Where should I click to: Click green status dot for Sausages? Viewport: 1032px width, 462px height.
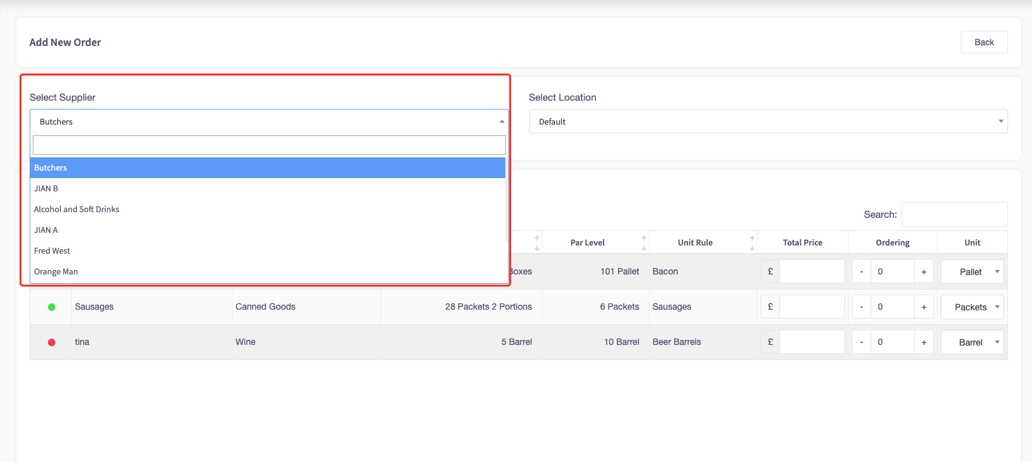pyautogui.click(x=52, y=307)
